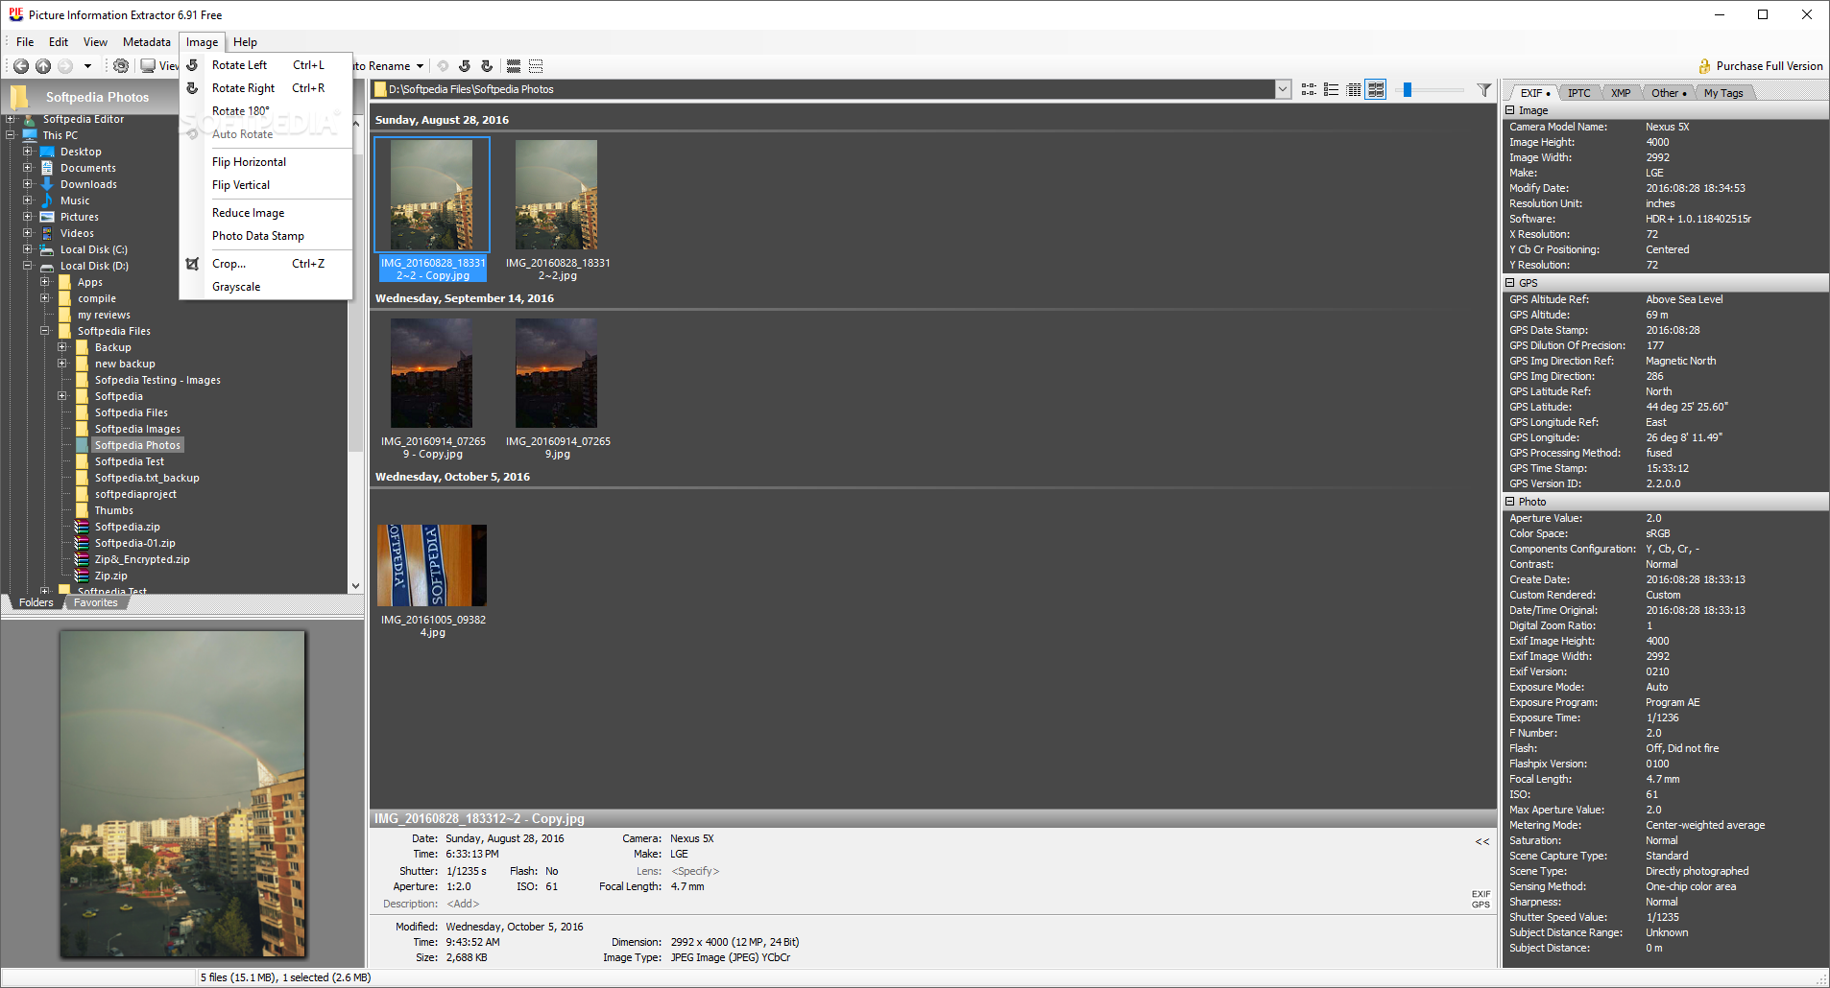Screen dimensions: 1830x988
Task: Switch to details view mode icon
Action: pos(1354,89)
